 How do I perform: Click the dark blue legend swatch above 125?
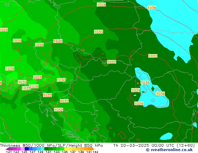[x=27, y=149]
